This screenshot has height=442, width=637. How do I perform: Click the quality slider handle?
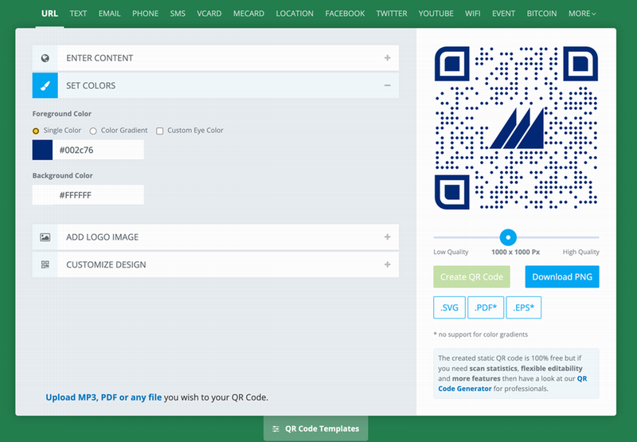pyautogui.click(x=508, y=237)
